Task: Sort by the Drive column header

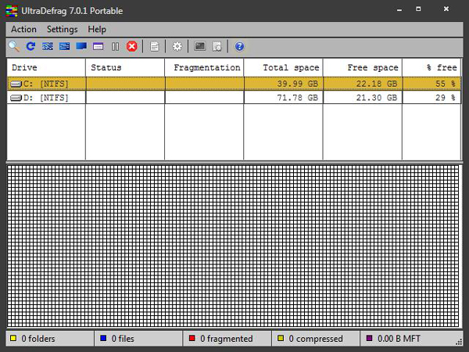Action: coord(46,67)
